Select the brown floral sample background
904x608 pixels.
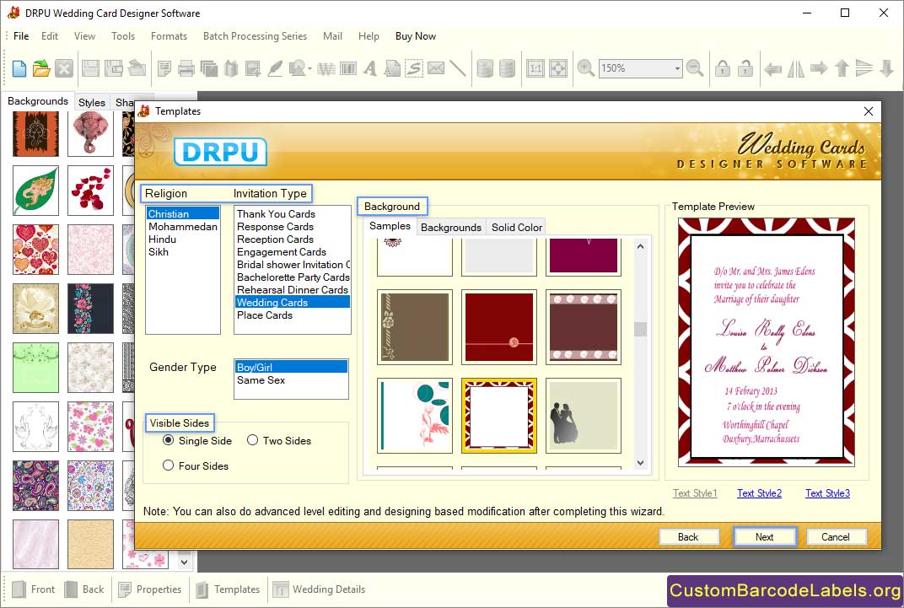[415, 326]
